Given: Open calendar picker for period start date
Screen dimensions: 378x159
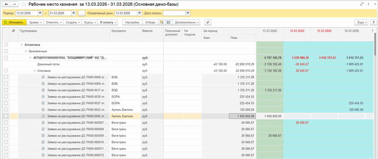Looking at the screenshot, I should (40, 13).
